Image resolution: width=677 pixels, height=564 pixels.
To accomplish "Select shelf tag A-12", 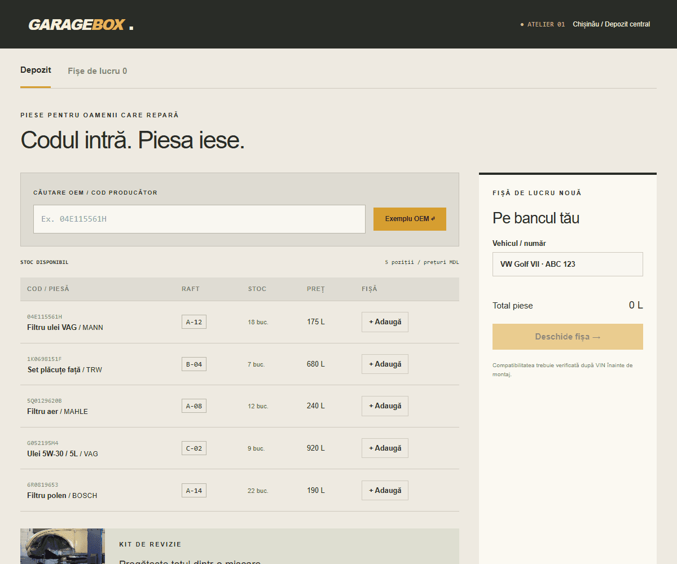I will (194, 322).
